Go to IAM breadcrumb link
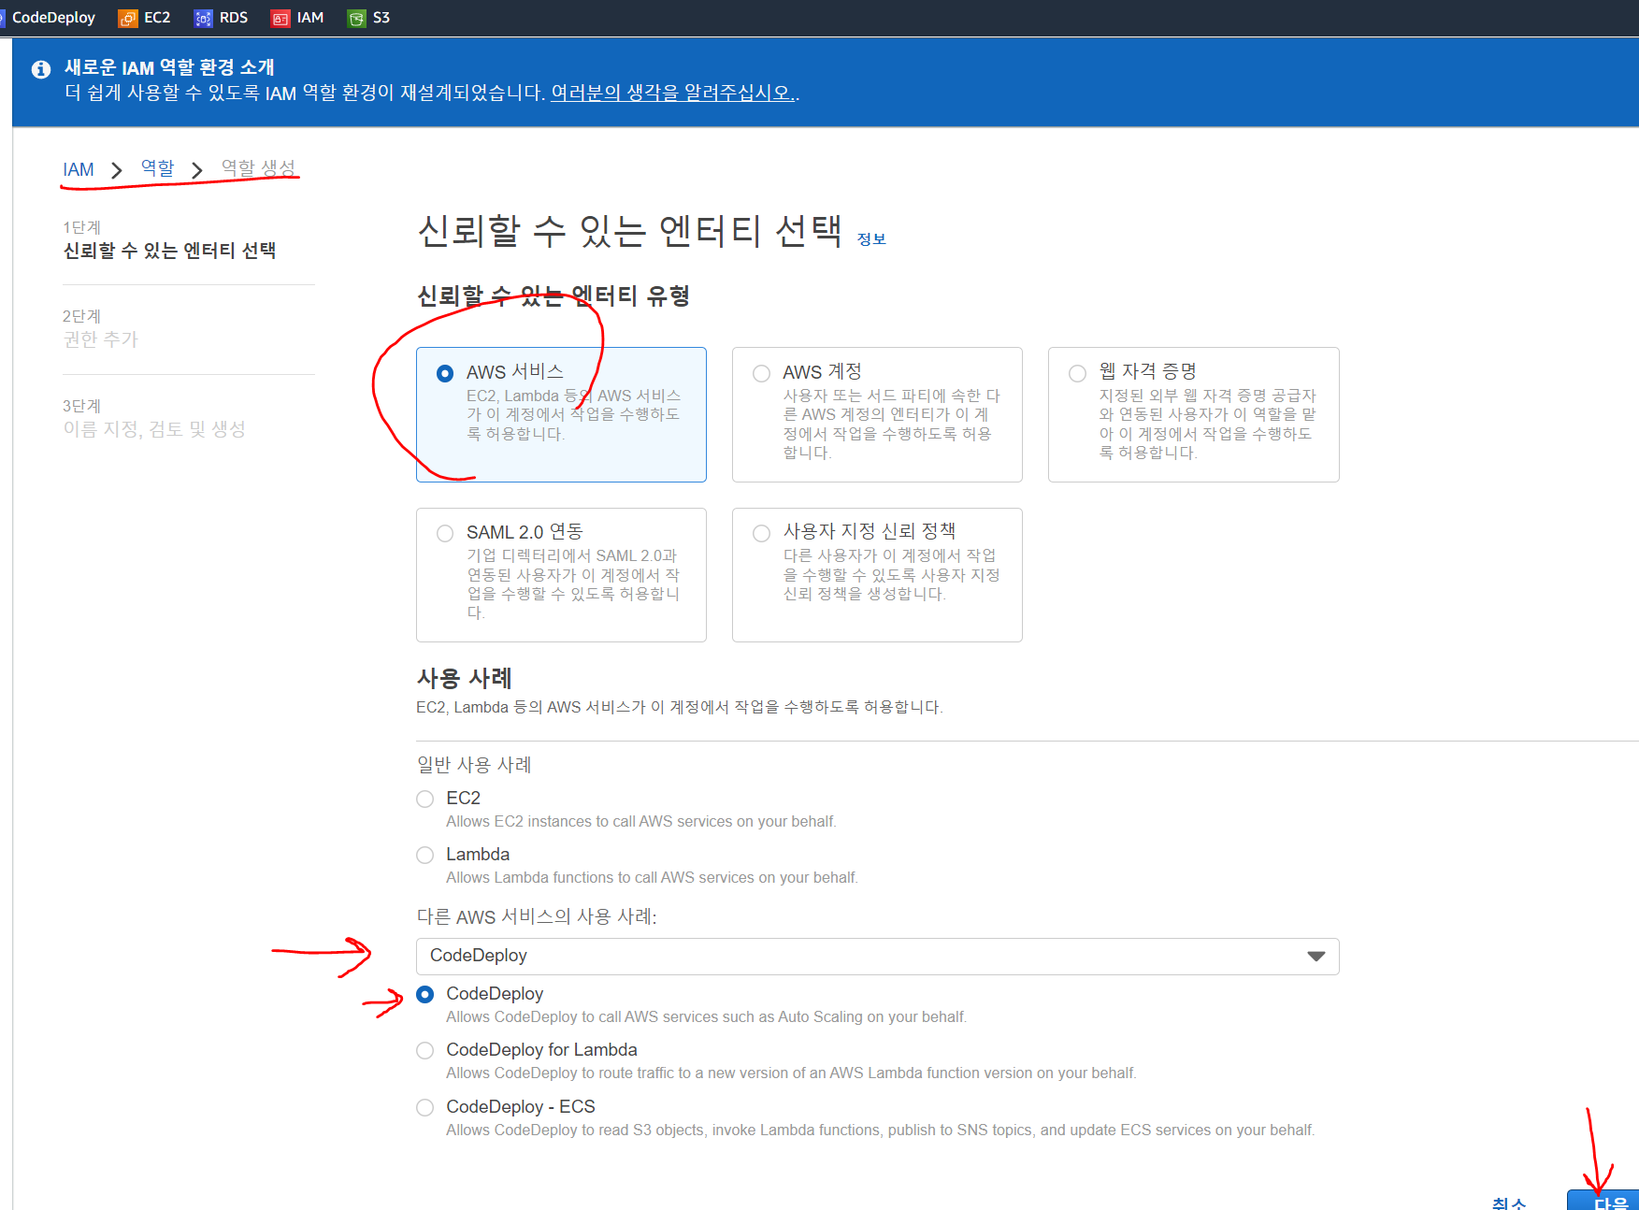1639x1210 pixels. [79, 169]
